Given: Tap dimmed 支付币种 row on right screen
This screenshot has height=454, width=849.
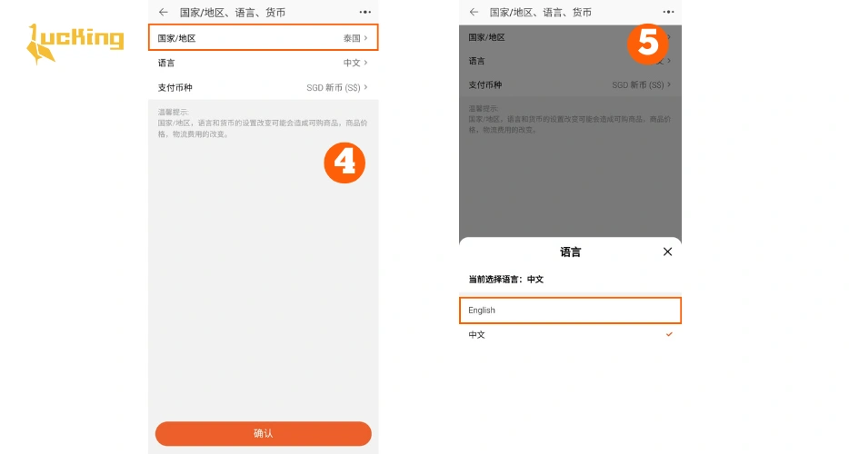Looking at the screenshot, I should [570, 85].
